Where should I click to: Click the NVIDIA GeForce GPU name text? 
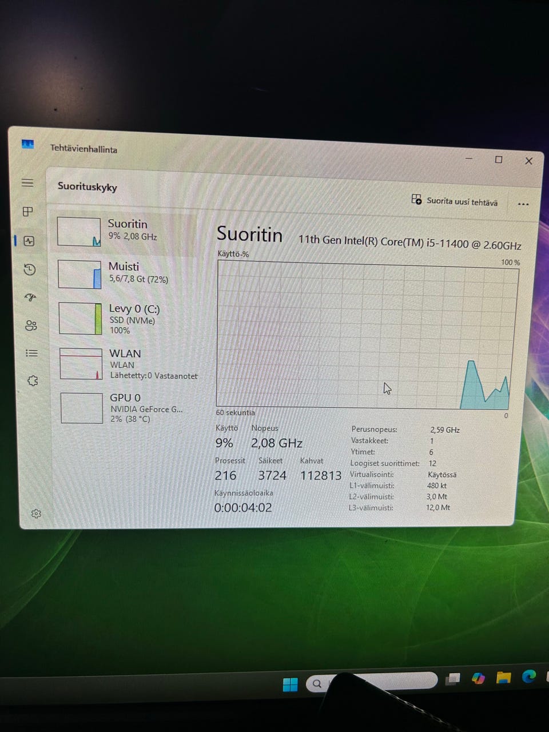147,409
